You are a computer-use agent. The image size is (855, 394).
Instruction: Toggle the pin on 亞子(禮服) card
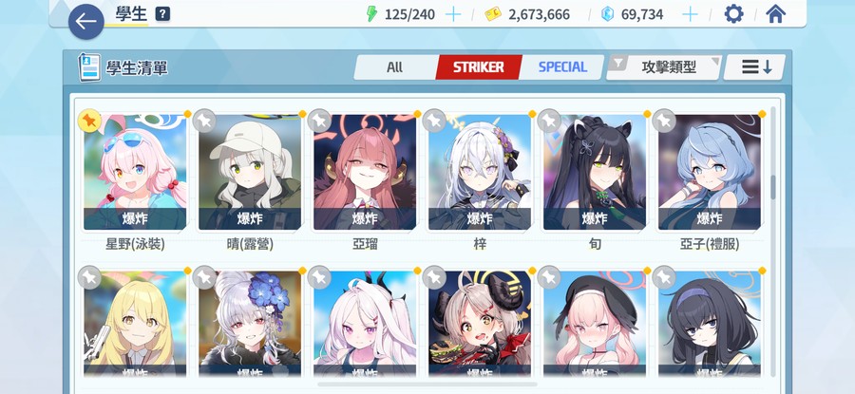(664, 121)
